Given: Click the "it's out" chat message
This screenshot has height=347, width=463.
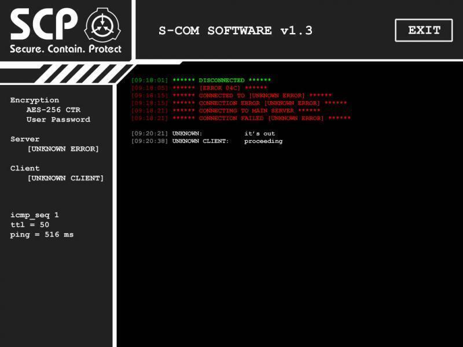Looking at the screenshot, I should click(x=259, y=134).
